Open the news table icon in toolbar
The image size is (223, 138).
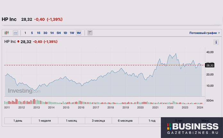click(90, 33)
